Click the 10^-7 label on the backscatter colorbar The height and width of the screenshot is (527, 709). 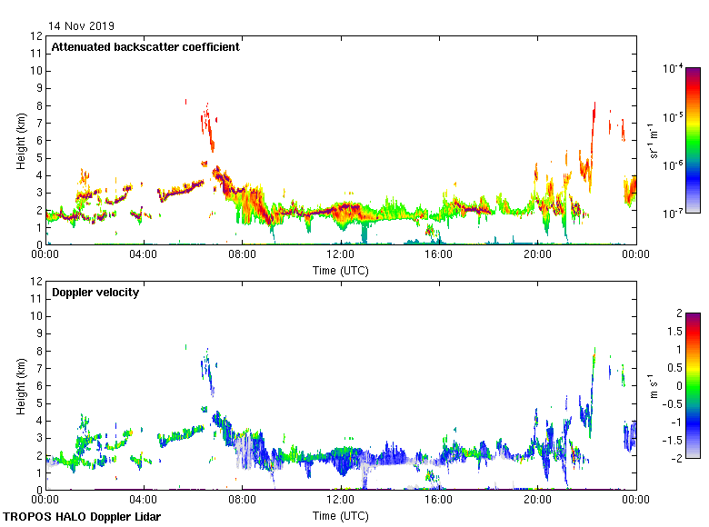[x=674, y=214]
